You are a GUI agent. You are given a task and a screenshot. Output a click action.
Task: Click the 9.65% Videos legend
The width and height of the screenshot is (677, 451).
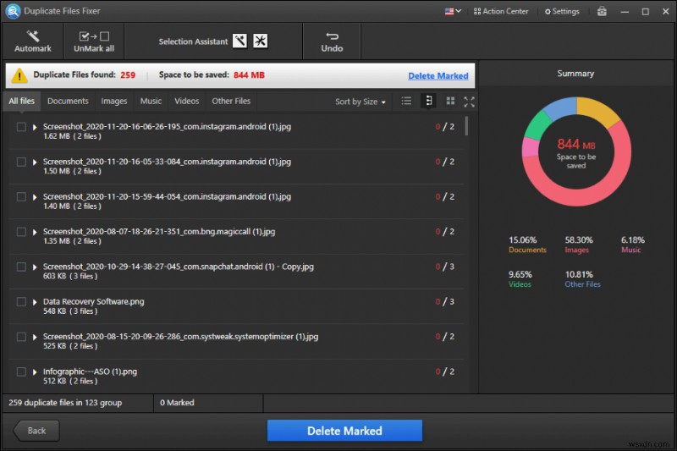[520, 279]
